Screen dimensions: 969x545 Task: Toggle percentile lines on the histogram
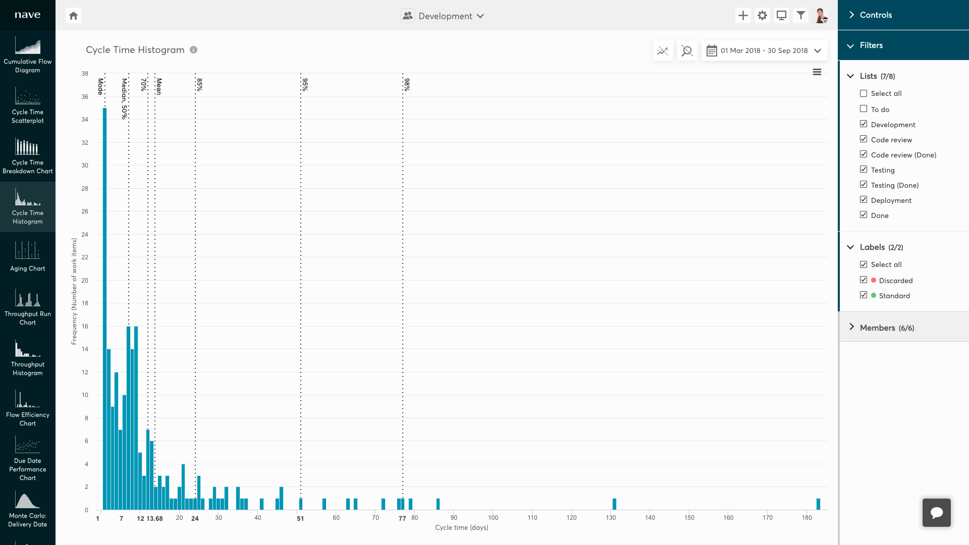click(663, 50)
